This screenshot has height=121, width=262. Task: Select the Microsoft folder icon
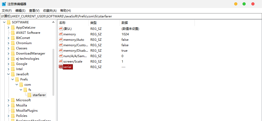coord(13,100)
